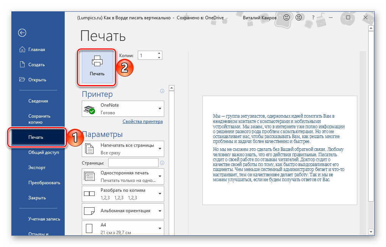Click the info icon next to Принтер

click(x=162, y=91)
